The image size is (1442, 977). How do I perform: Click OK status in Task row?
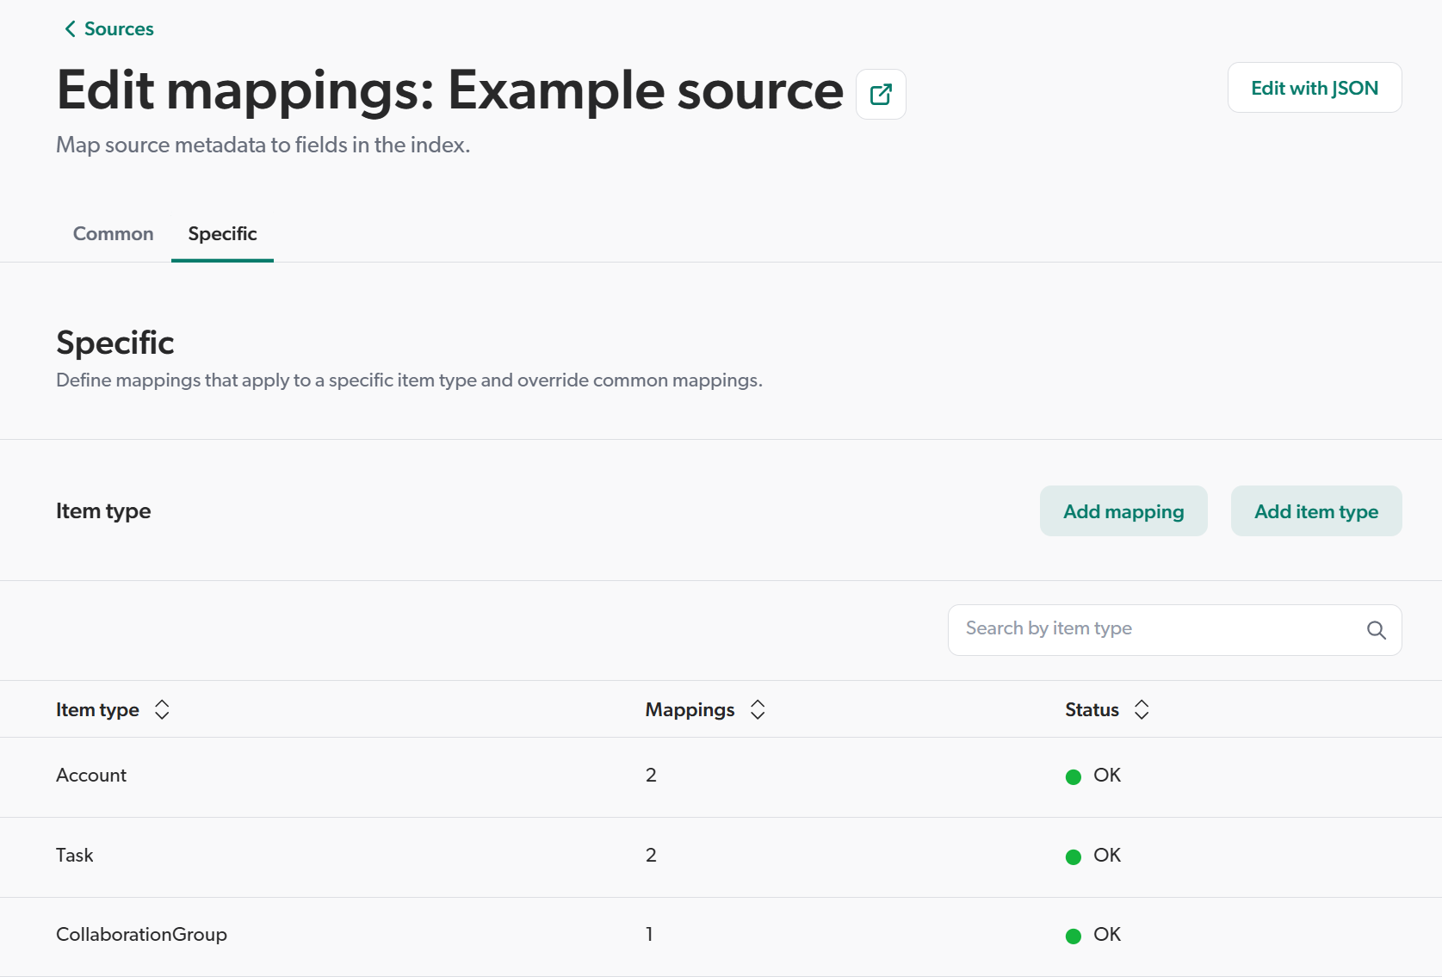pyautogui.click(x=1093, y=856)
